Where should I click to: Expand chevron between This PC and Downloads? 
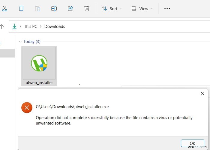coord(41,26)
